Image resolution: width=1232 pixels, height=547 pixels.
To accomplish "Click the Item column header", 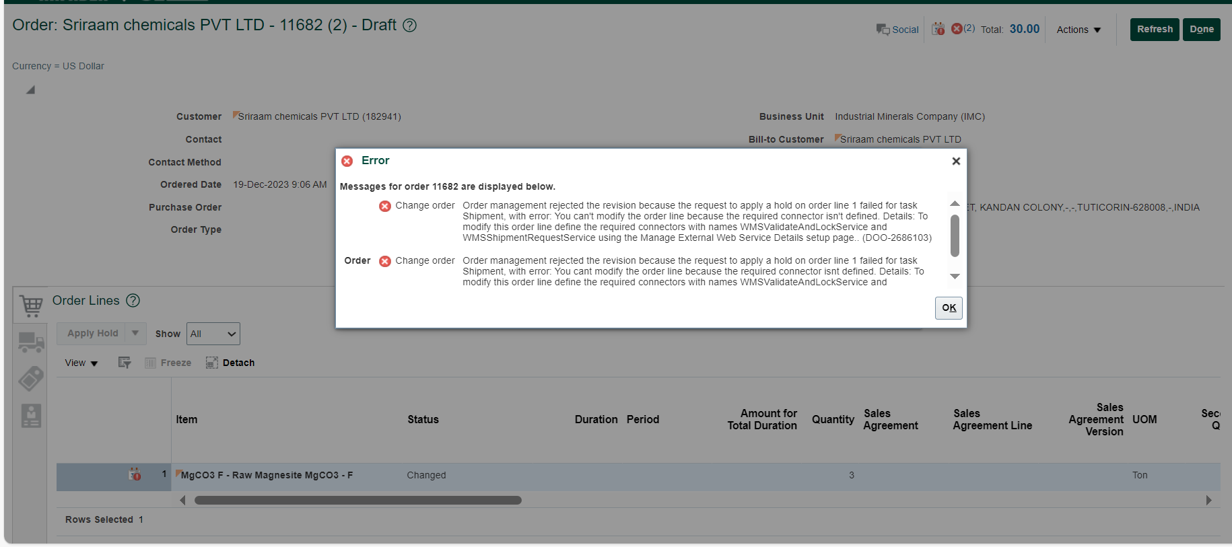I will click(187, 420).
